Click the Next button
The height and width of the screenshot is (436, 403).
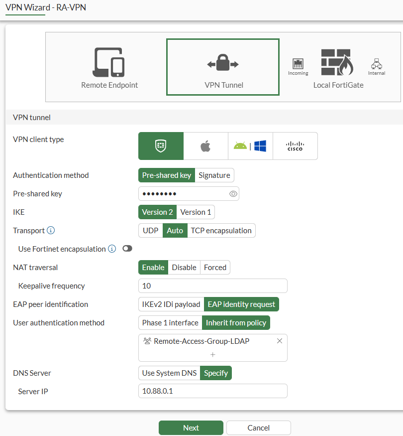[191, 428]
